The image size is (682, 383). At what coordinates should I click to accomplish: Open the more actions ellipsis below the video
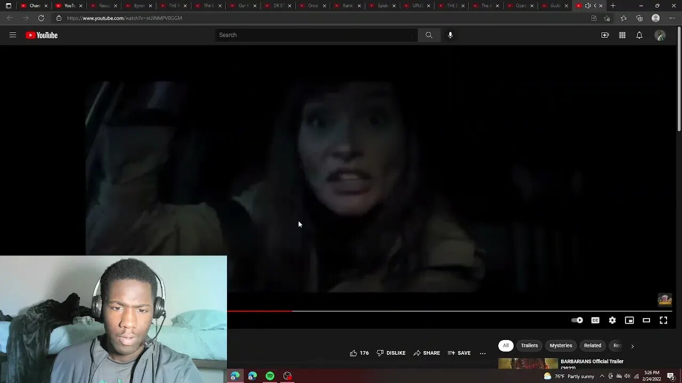[483, 353]
